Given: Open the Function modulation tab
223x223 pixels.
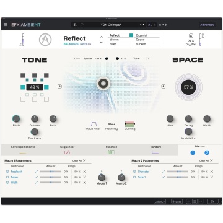Looking at the screenshot, I should coord(111,150).
